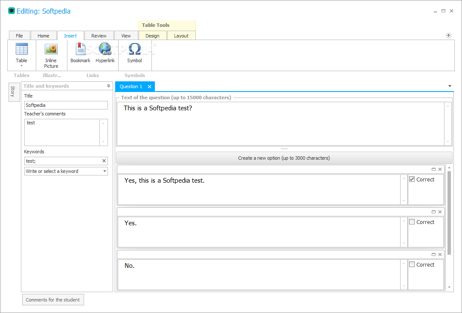The image size is (462, 313).
Task: Click 'Create a new option' button
Action: pos(284,158)
